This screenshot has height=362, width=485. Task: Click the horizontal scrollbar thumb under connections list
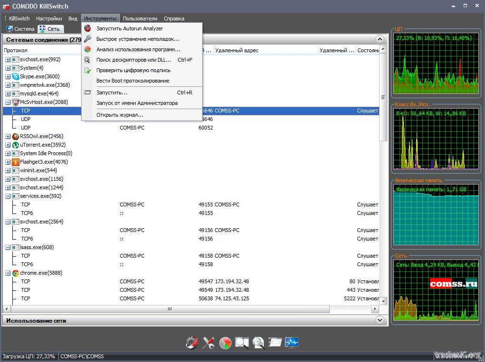(169, 309)
